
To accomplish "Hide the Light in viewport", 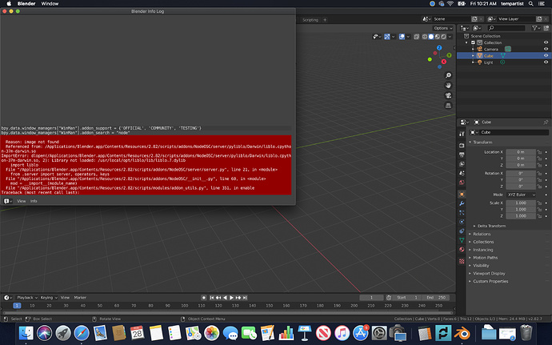I will [546, 62].
